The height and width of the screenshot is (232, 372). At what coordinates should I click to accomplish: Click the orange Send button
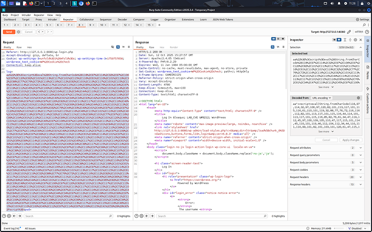[8, 32]
